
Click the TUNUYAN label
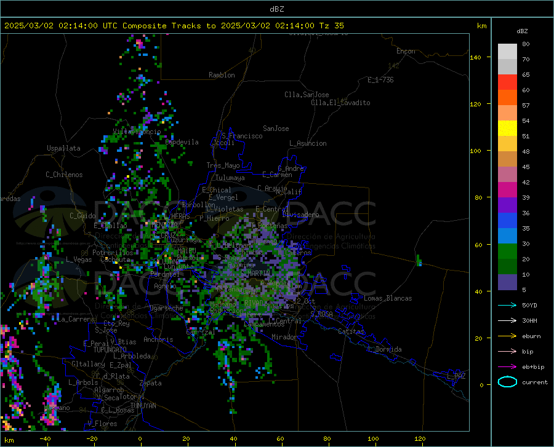click(143, 406)
